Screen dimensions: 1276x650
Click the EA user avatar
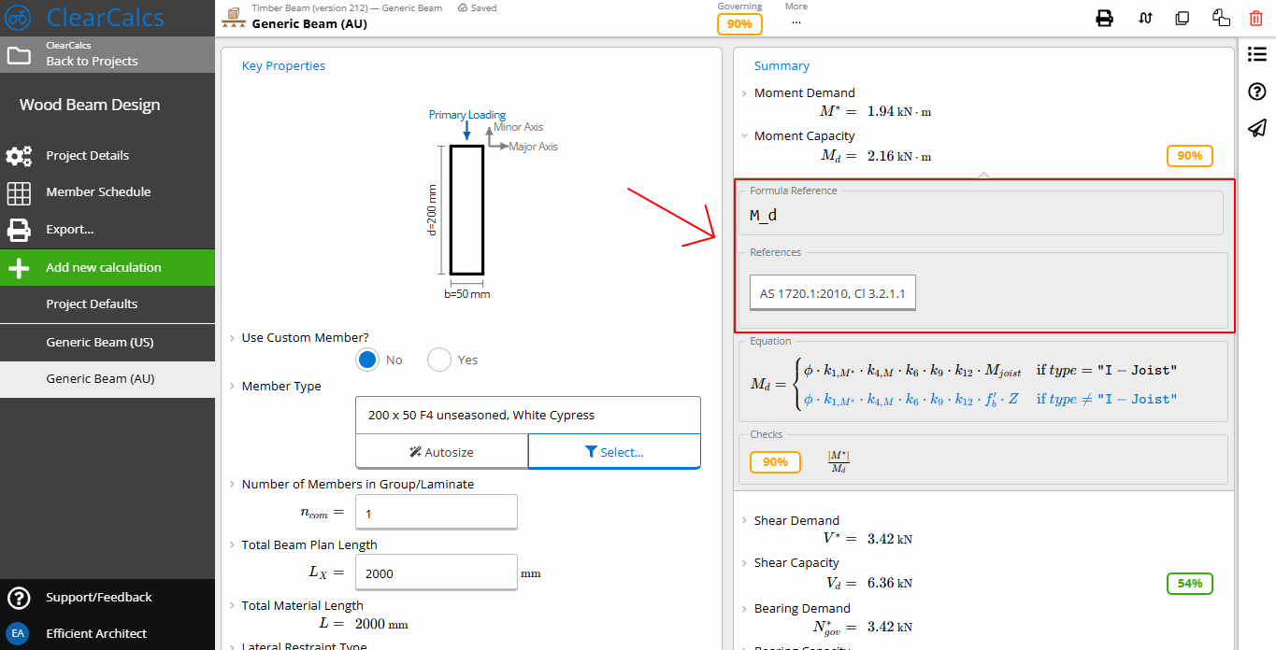pos(19,633)
